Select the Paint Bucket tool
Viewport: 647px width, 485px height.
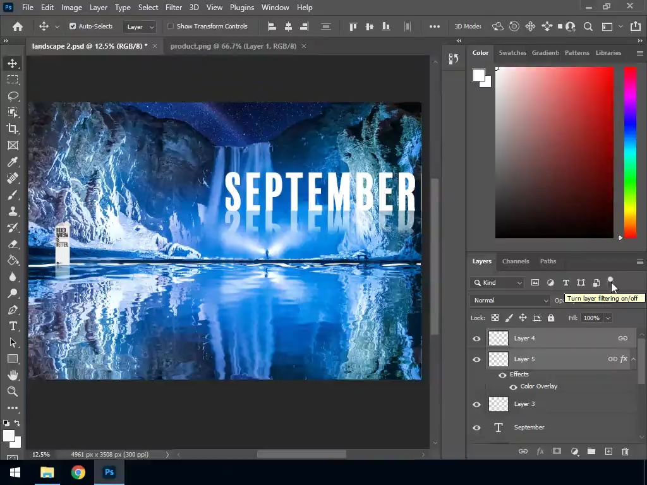[13, 260]
